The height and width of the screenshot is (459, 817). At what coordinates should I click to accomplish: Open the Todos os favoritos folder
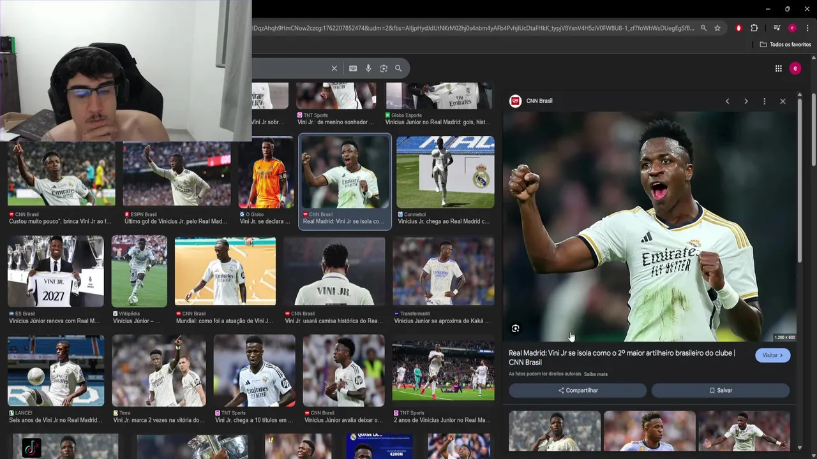pos(786,45)
